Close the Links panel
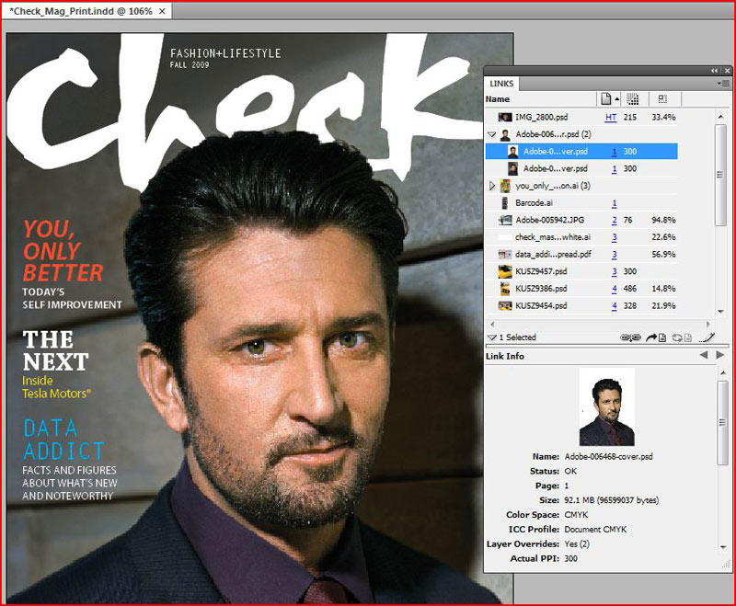736x606 pixels. coord(727,71)
